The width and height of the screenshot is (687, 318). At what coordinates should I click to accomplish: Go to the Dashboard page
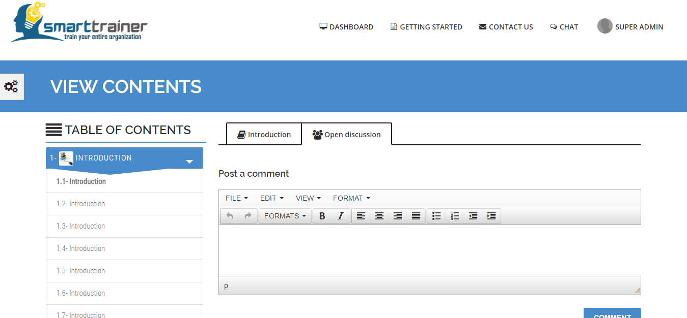click(346, 27)
